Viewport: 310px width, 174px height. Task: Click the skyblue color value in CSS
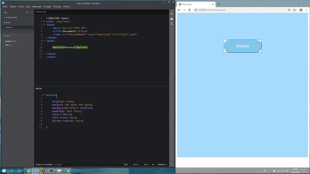coord(85,108)
